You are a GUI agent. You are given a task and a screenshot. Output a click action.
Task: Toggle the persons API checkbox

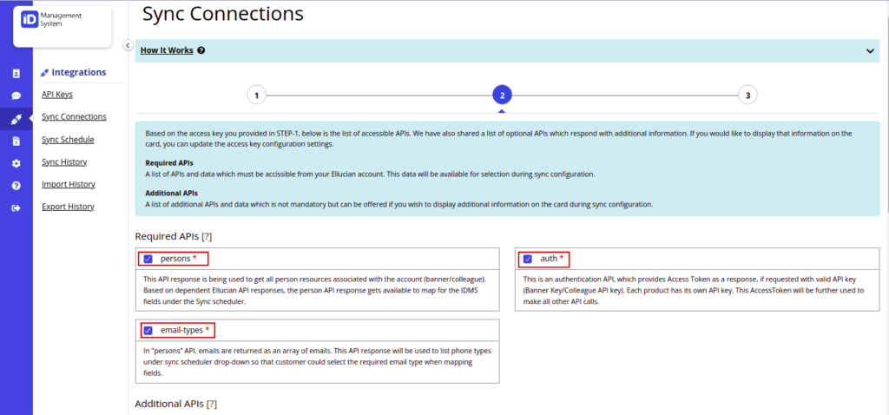pos(148,259)
